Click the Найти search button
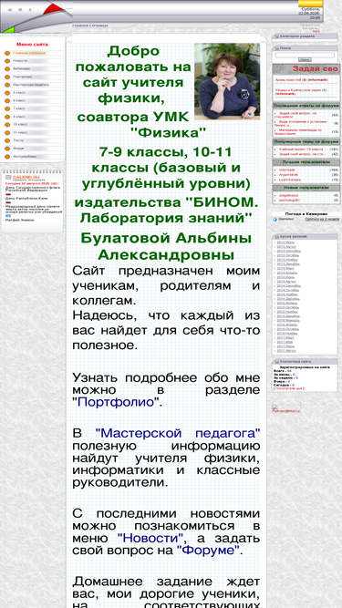The width and height of the screenshot is (342, 608). click(x=305, y=60)
